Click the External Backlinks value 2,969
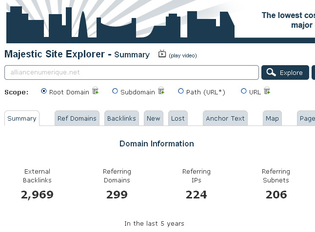The height and width of the screenshot is (232, 315). (38, 195)
